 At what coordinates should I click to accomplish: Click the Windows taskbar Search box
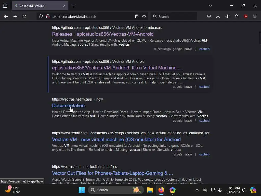[x=116, y=190]
